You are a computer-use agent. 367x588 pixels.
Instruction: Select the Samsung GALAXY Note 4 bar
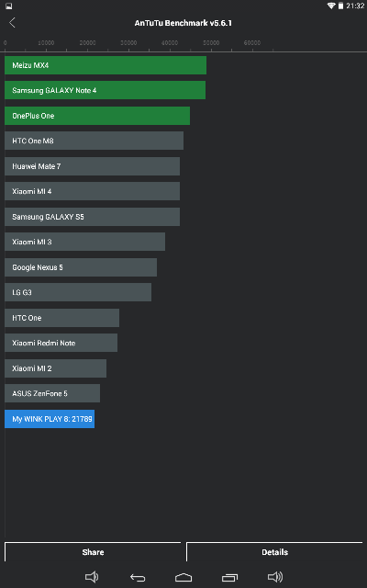pyautogui.click(x=105, y=90)
